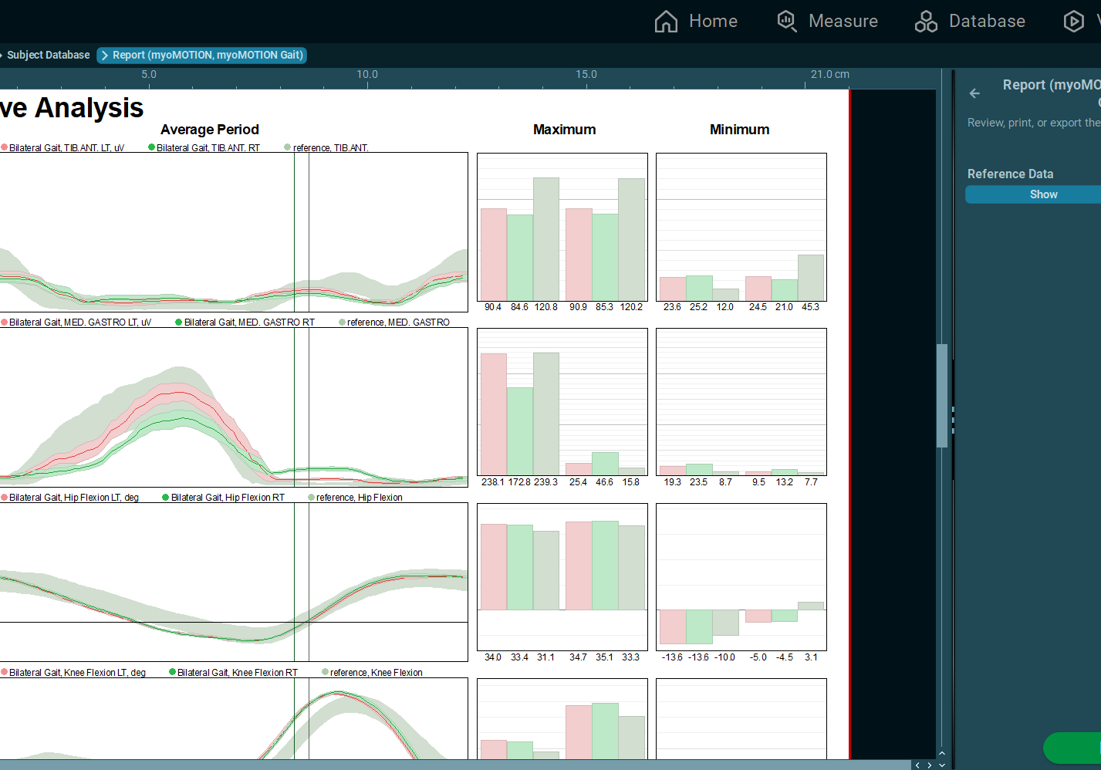
Task: Click legend dot for MED. GASTRO RT
Action: 179,323
